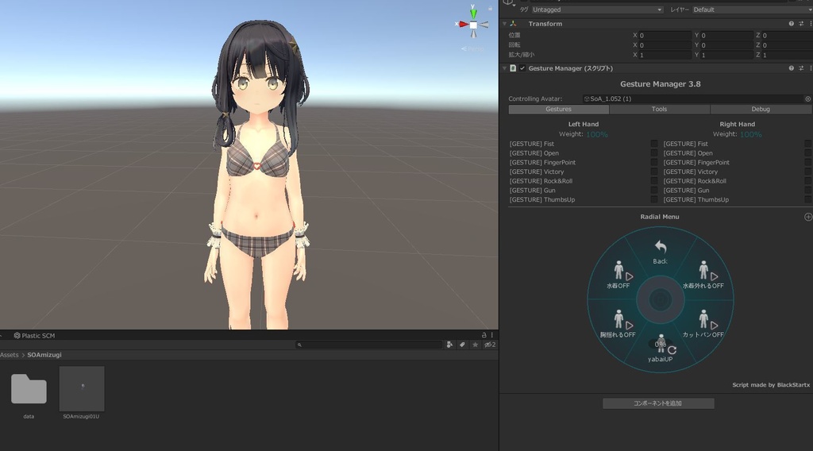Click the 'Gesture Manager 3.8' title text

point(660,84)
